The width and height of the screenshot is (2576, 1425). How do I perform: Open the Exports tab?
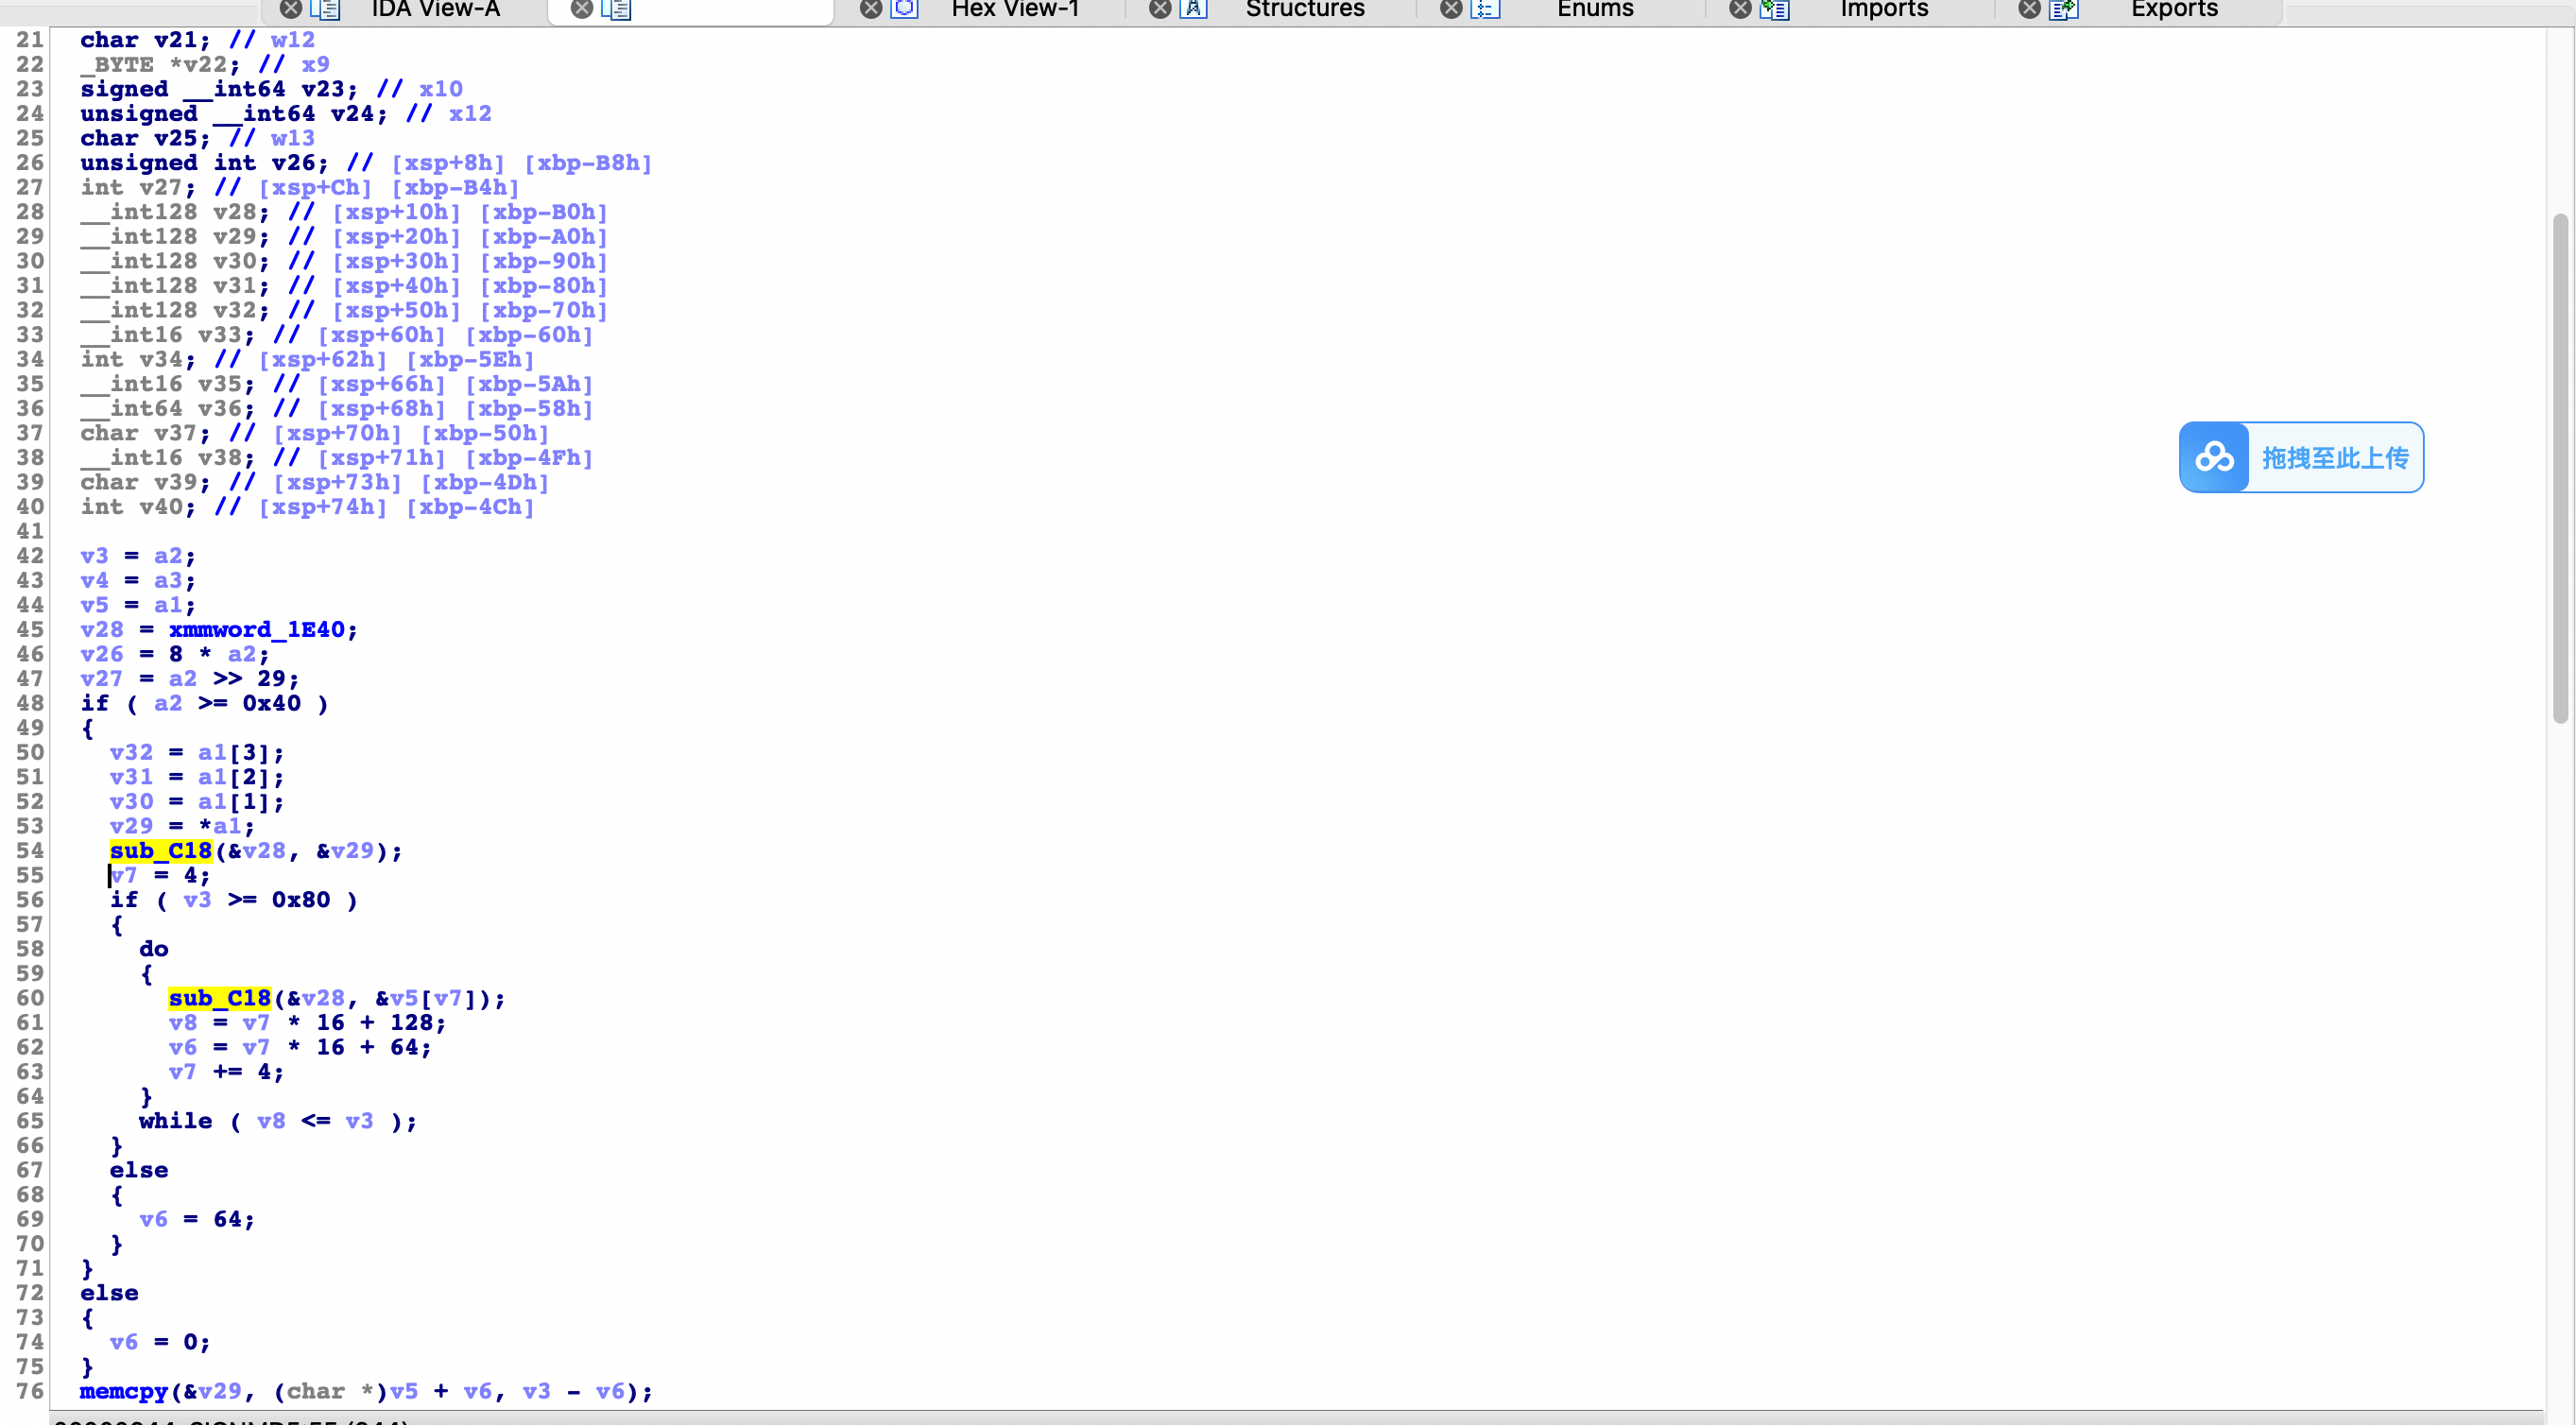click(2174, 9)
